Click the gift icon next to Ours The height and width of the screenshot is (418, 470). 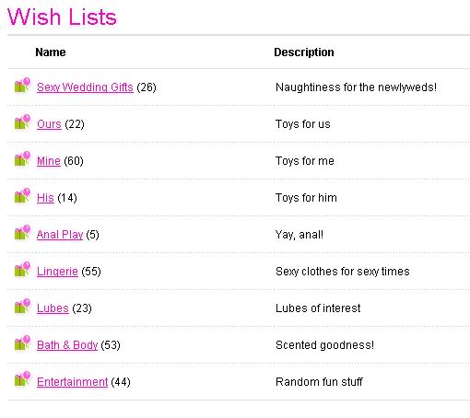(22, 122)
